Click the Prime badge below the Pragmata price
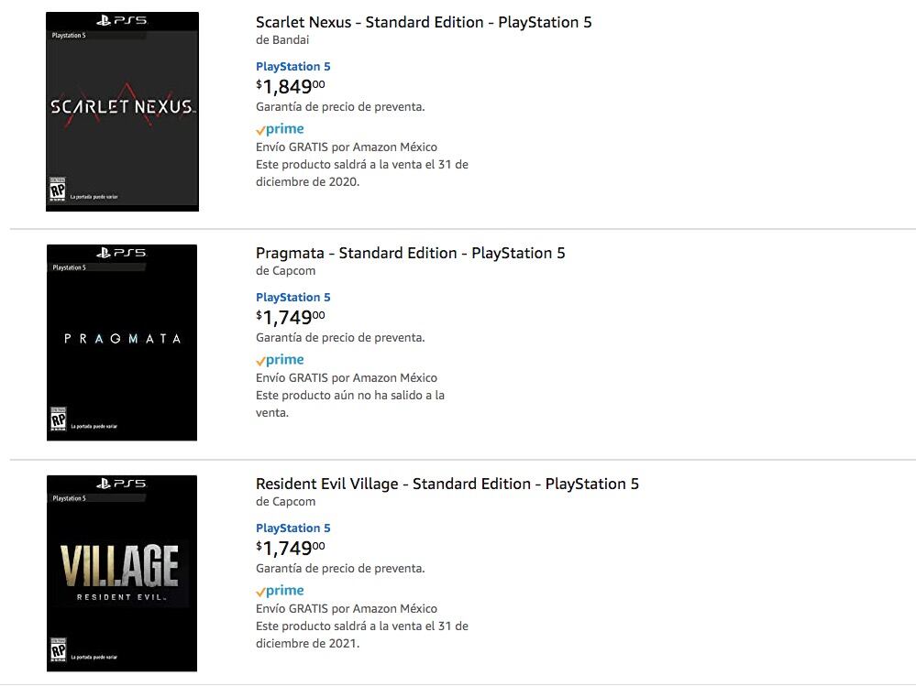This screenshot has height=686, width=916. 280,359
